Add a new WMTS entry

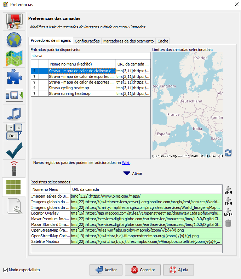coord(228,212)
